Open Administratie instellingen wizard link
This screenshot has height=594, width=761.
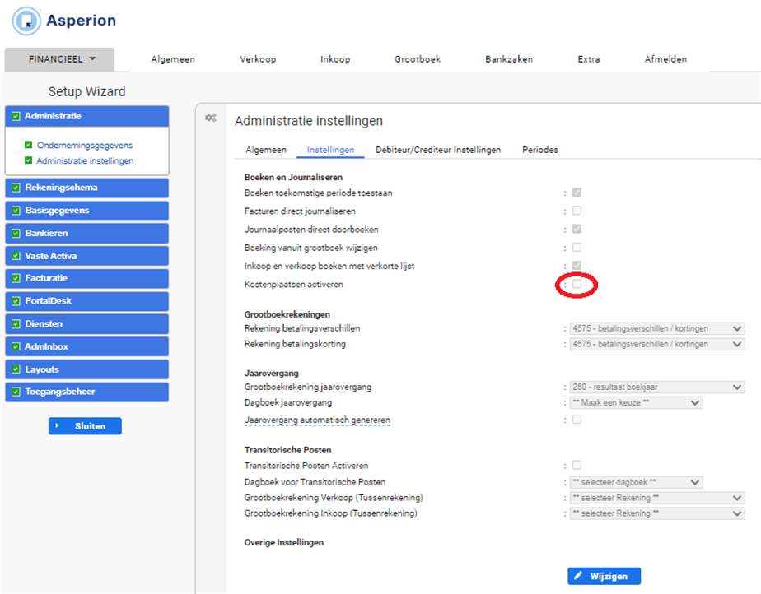(85, 160)
